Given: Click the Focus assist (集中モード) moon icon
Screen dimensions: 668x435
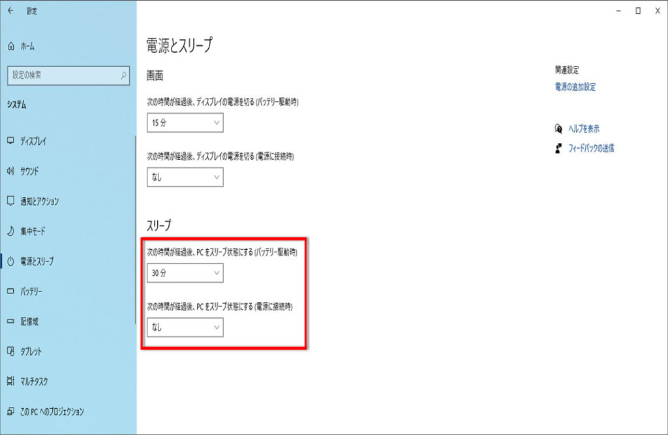Looking at the screenshot, I should [x=10, y=231].
